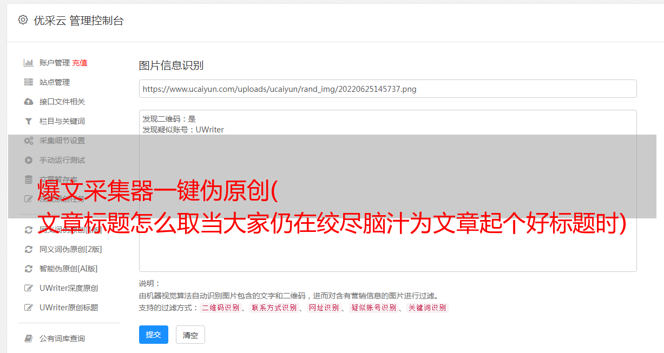This screenshot has height=353, width=664.
Task: Open 公有词库查询 menu item
Action: tap(62, 338)
